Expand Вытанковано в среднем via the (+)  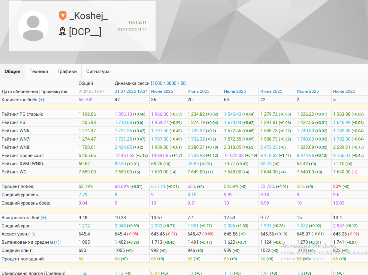point(57,242)
